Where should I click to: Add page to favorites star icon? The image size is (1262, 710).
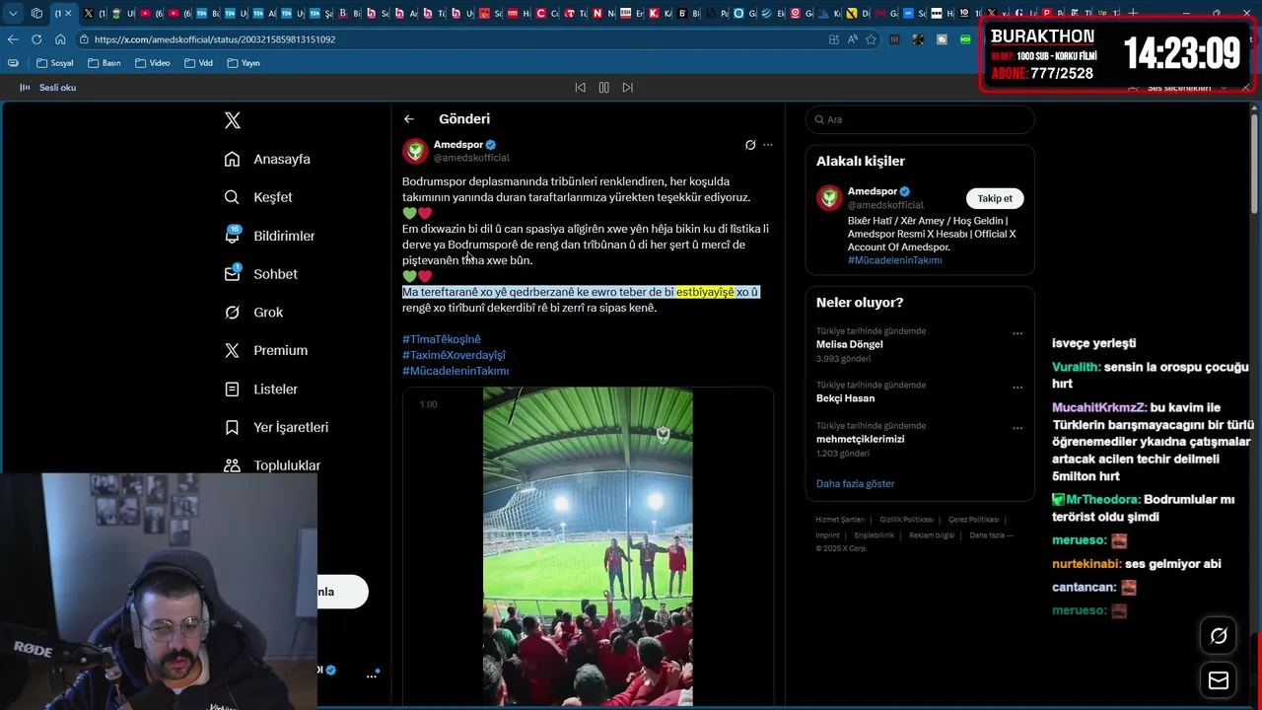pos(871,39)
